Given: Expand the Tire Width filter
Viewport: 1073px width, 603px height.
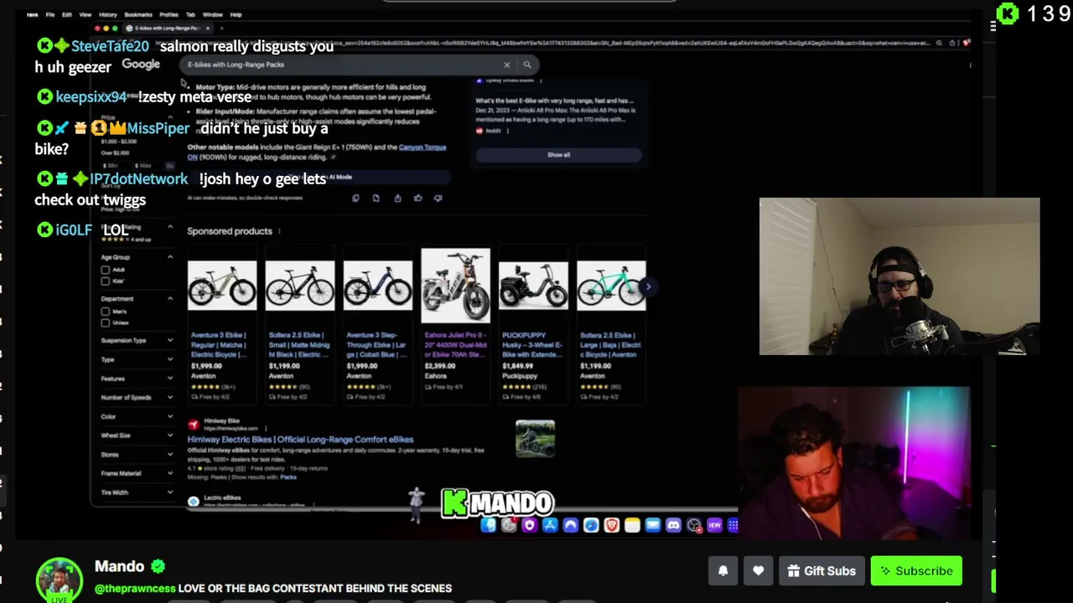Looking at the screenshot, I should pos(170,492).
